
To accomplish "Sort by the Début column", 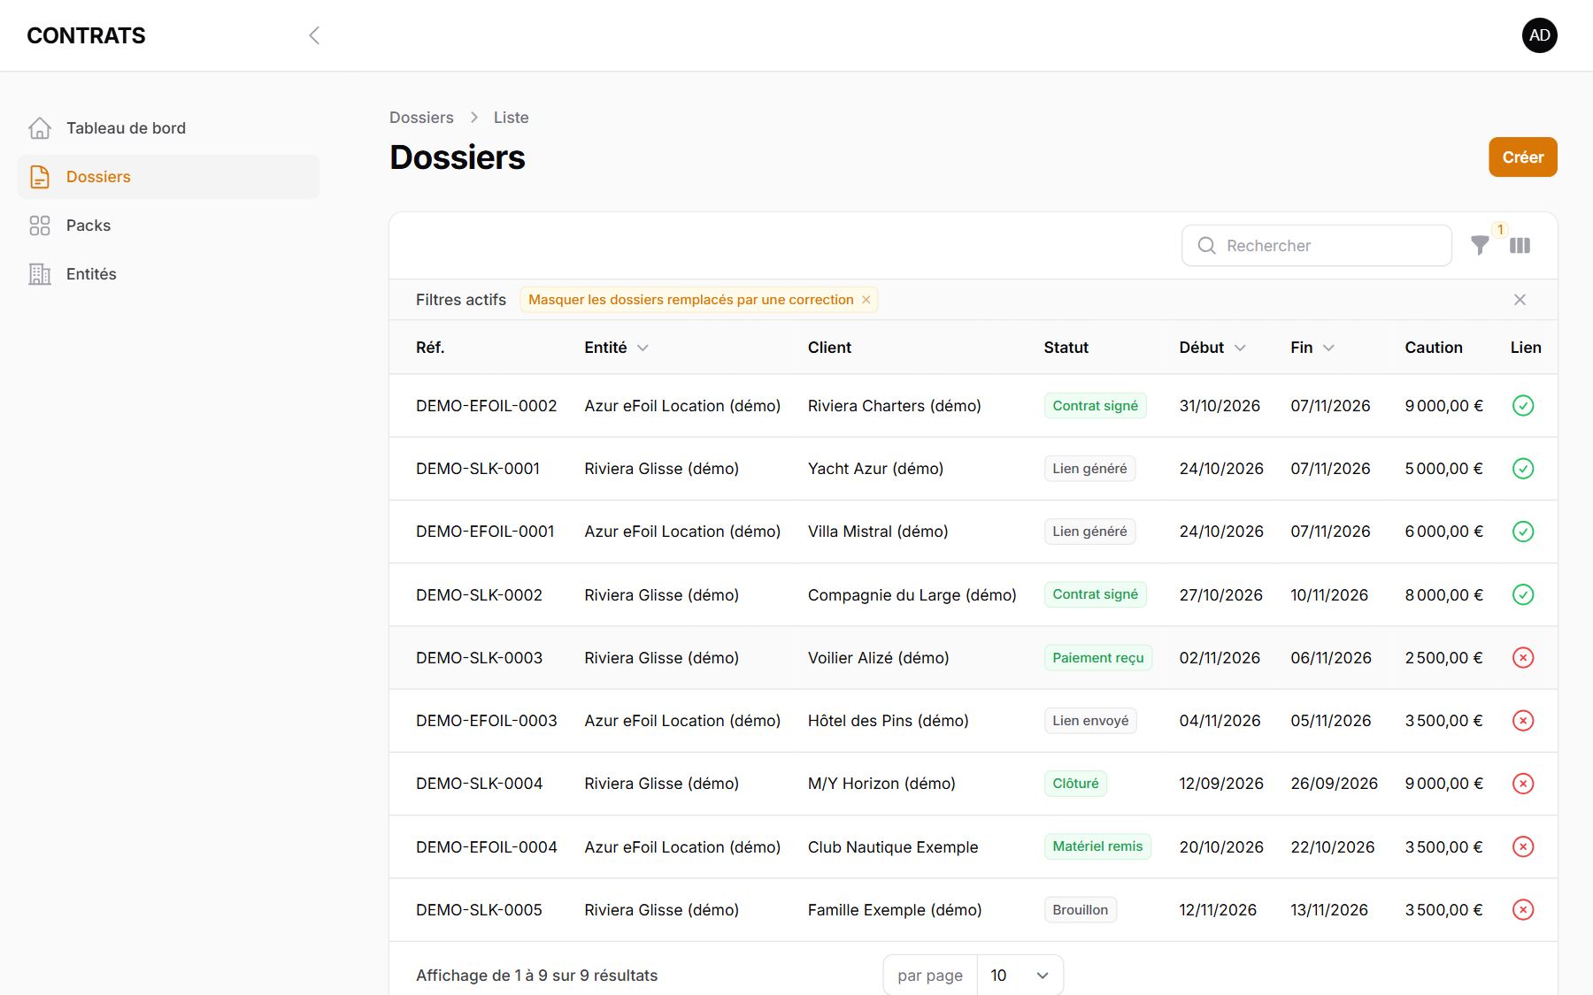I will coord(1212,348).
